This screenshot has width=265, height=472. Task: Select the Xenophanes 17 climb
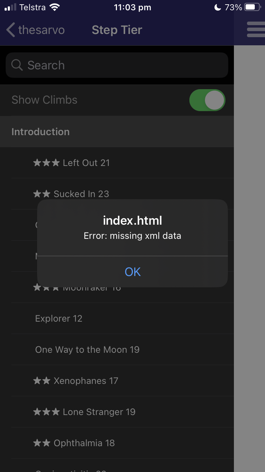pyautogui.click(x=86, y=381)
